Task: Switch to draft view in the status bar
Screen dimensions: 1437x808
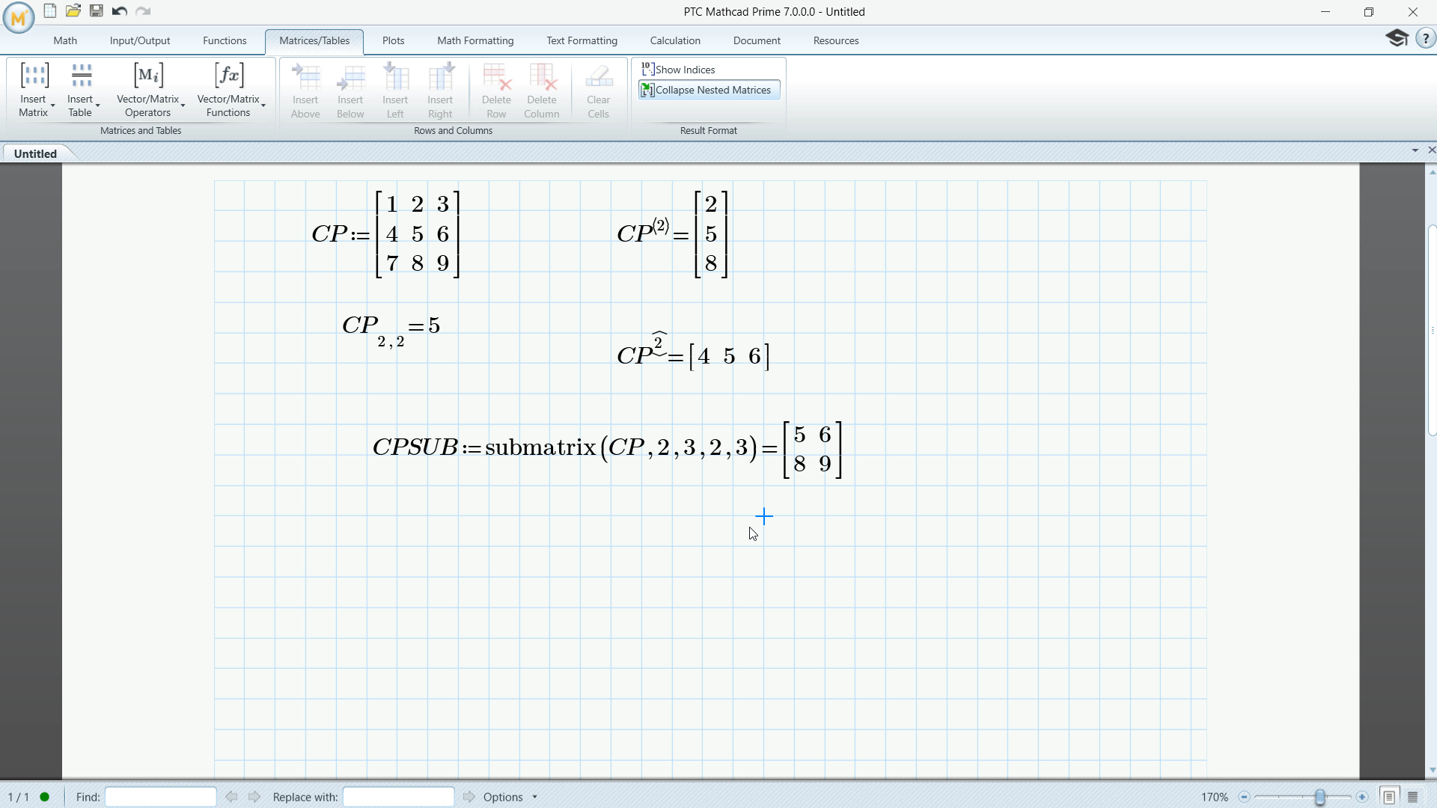Action: pyautogui.click(x=1413, y=796)
